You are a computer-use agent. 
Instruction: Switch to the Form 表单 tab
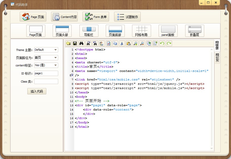96,17
